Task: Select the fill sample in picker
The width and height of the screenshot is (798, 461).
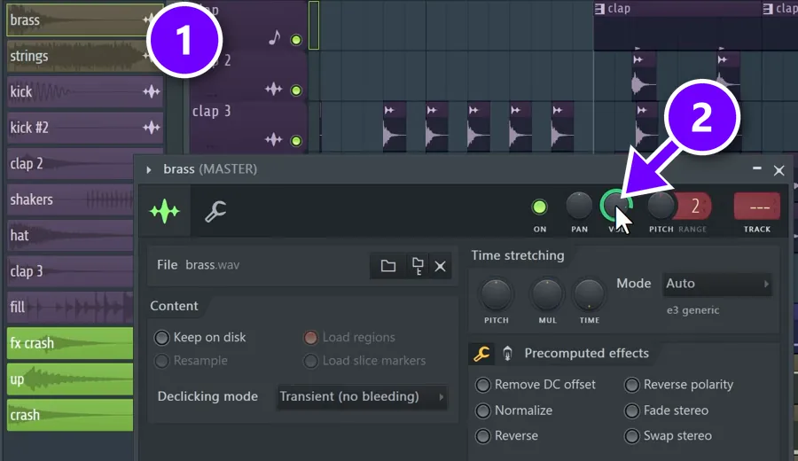Action: coord(70,308)
